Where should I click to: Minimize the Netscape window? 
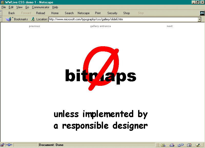[193, 2]
